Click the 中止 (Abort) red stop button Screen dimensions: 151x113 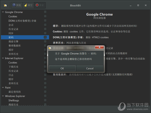[40, 5]
